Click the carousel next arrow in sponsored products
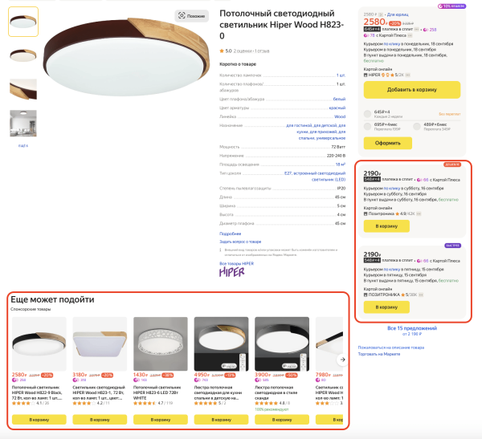482x439 pixels. click(x=342, y=360)
